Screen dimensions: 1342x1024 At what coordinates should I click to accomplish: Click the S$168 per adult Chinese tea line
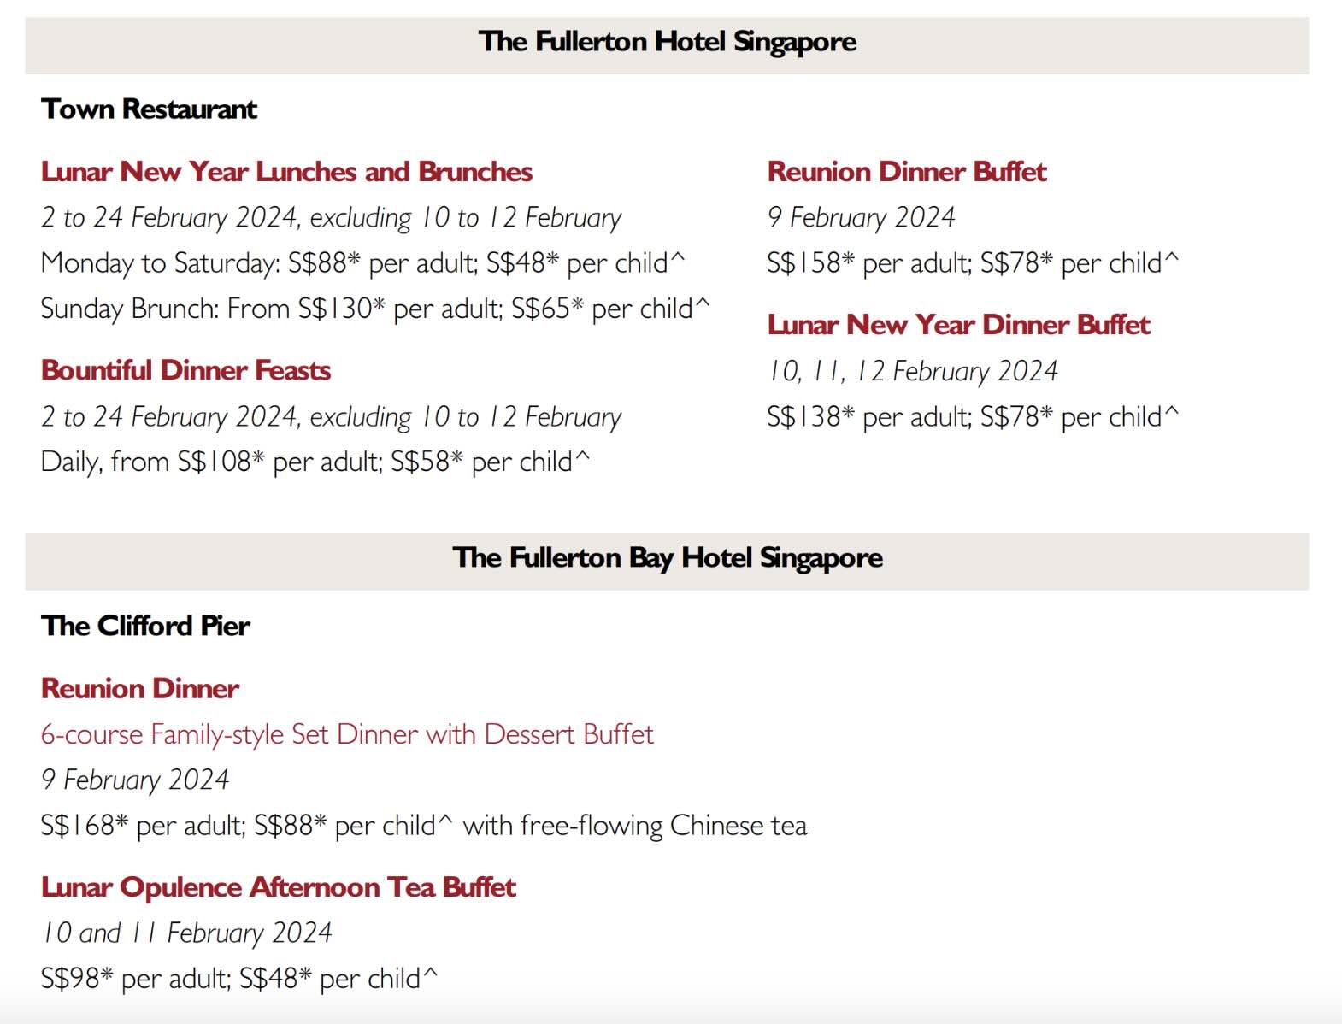[x=423, y=826]
